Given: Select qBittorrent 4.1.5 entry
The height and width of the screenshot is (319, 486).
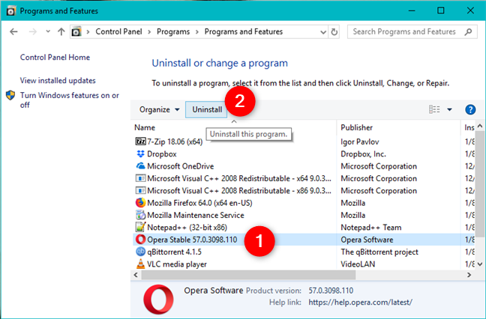Looking at the screenshot, I should [304, 252].
